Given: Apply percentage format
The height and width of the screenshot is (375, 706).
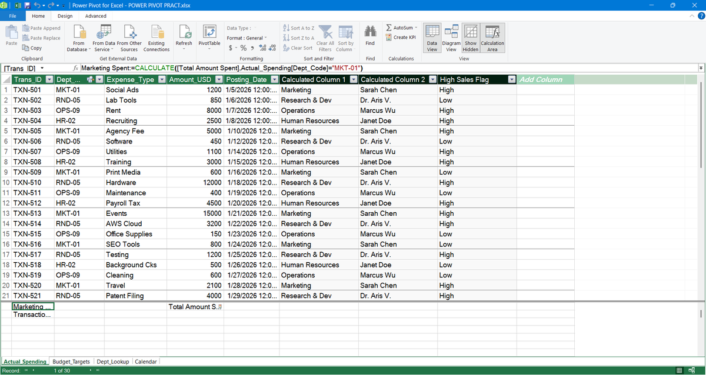Looking at the screenshot, I should 244,48.
